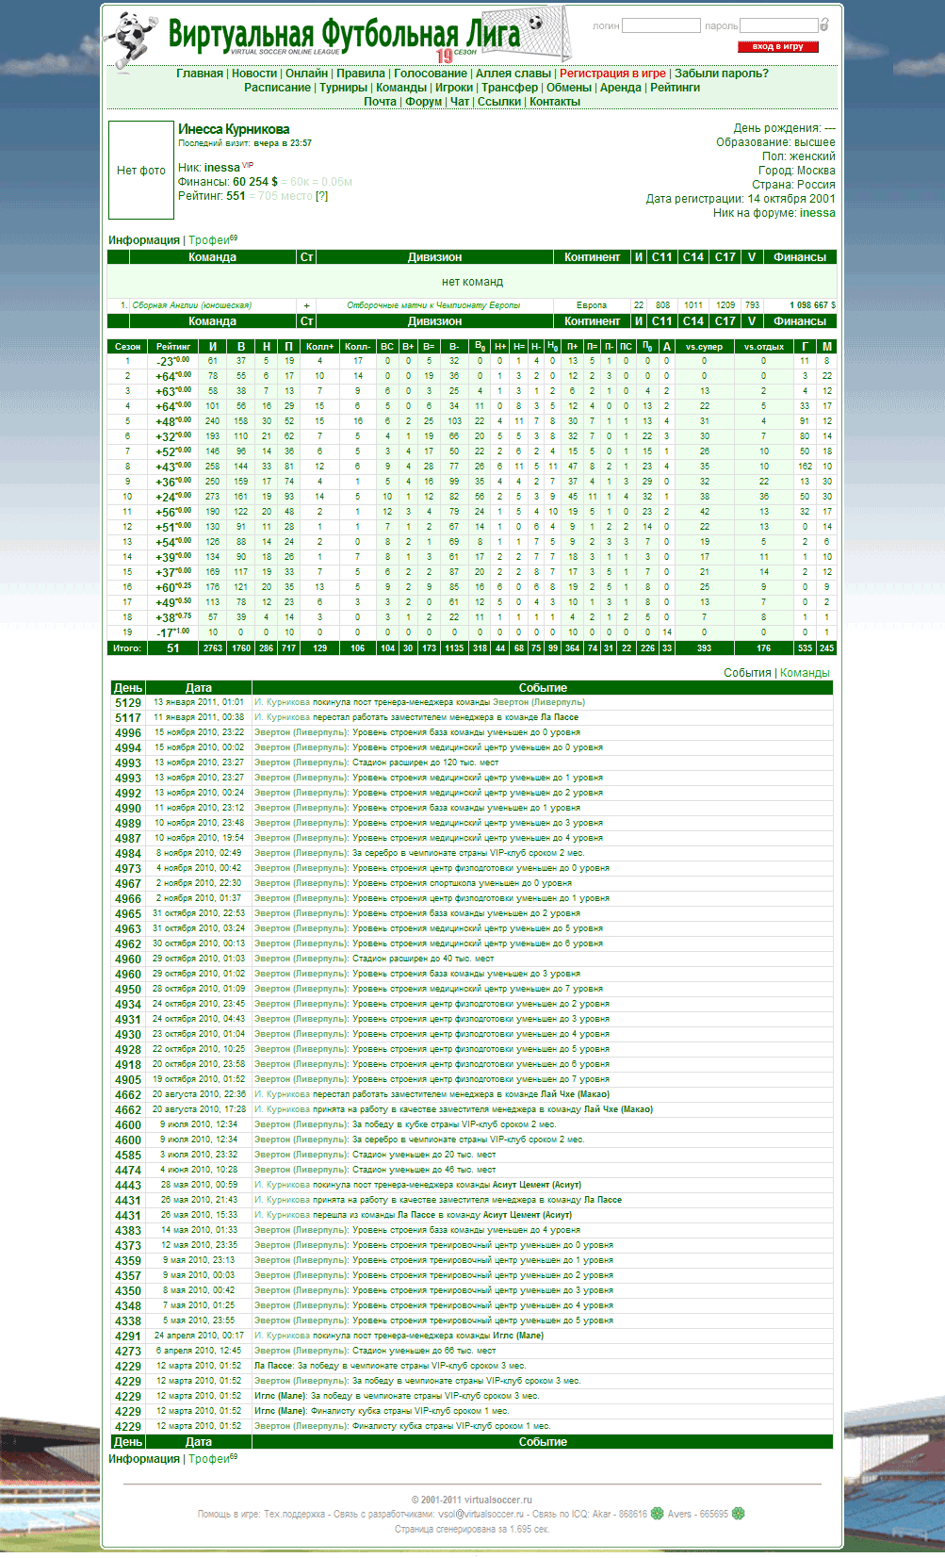Open the Правила menu link
The image size is (945, 1558).
[361, 74]
